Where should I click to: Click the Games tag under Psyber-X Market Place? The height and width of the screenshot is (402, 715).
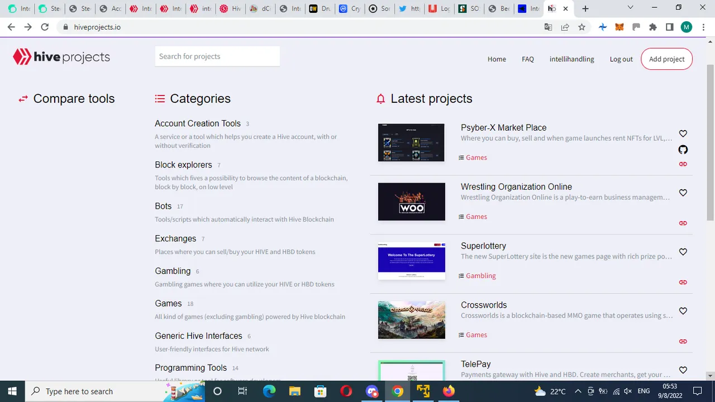tap(476, 157)
